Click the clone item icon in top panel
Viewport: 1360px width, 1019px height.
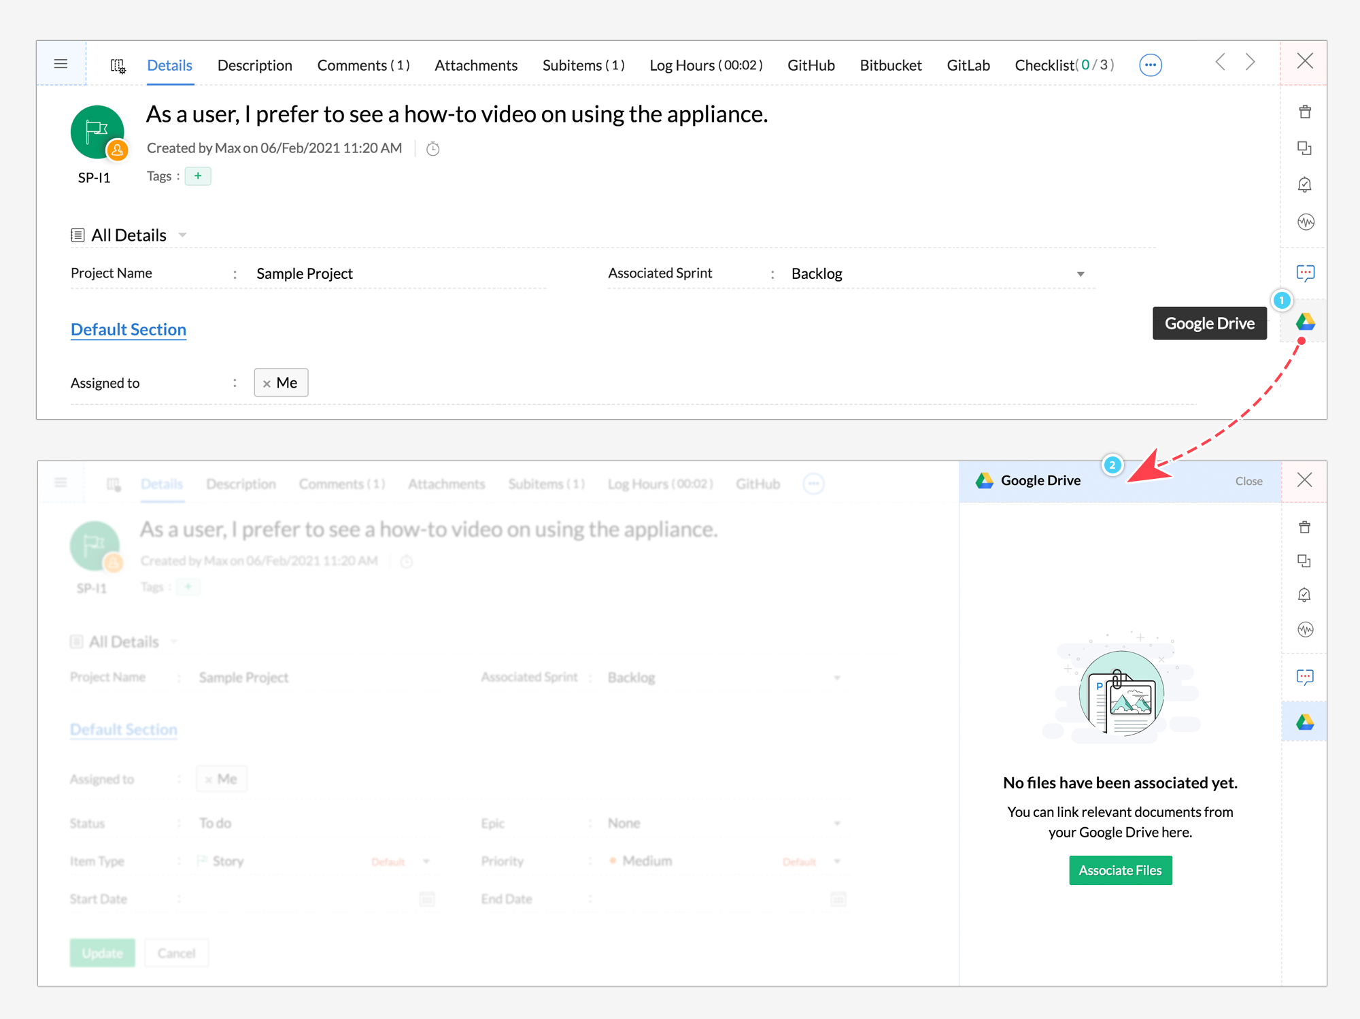(x=1304, y=148)
